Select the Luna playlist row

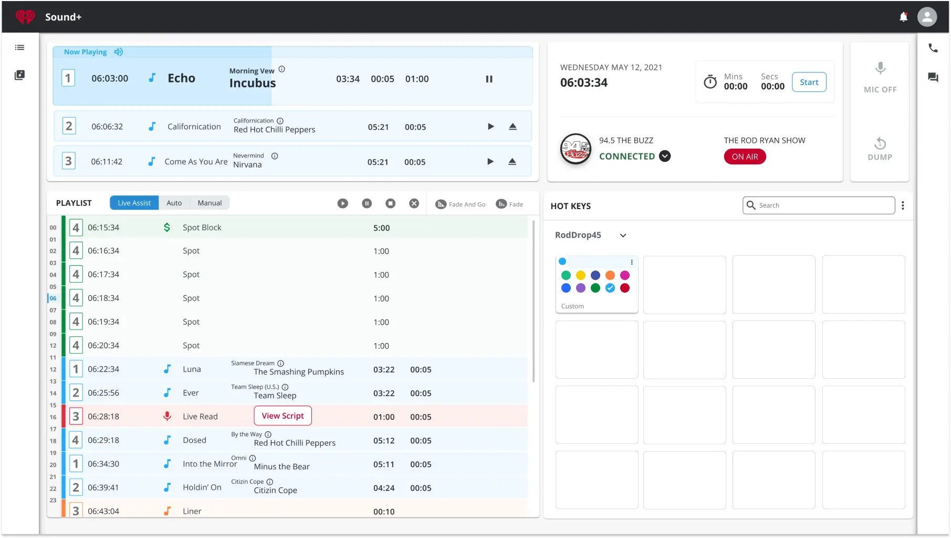295,369
